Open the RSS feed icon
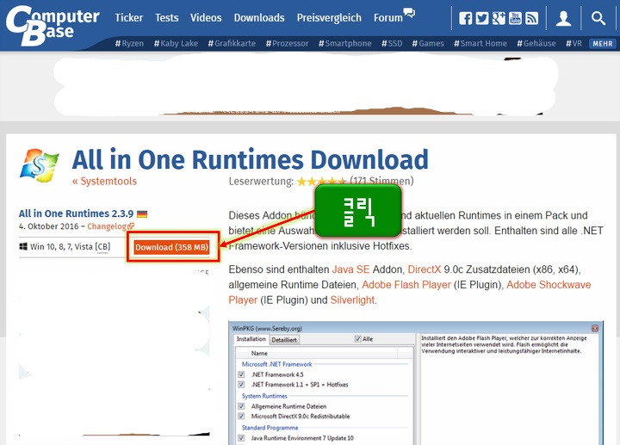The height and width of the screenshot is (445, 620). [532, 18]
